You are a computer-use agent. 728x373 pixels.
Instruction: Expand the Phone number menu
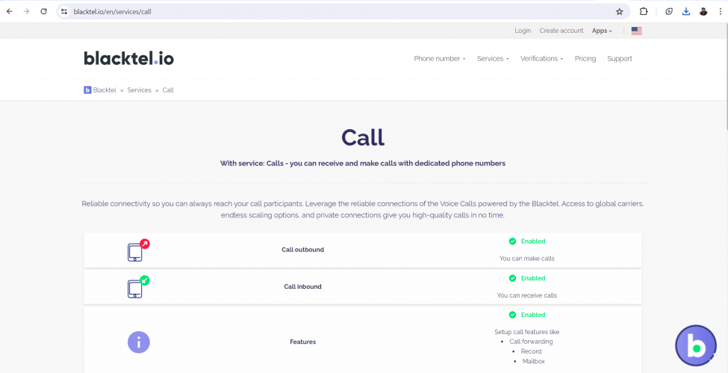tap(439, 58)
